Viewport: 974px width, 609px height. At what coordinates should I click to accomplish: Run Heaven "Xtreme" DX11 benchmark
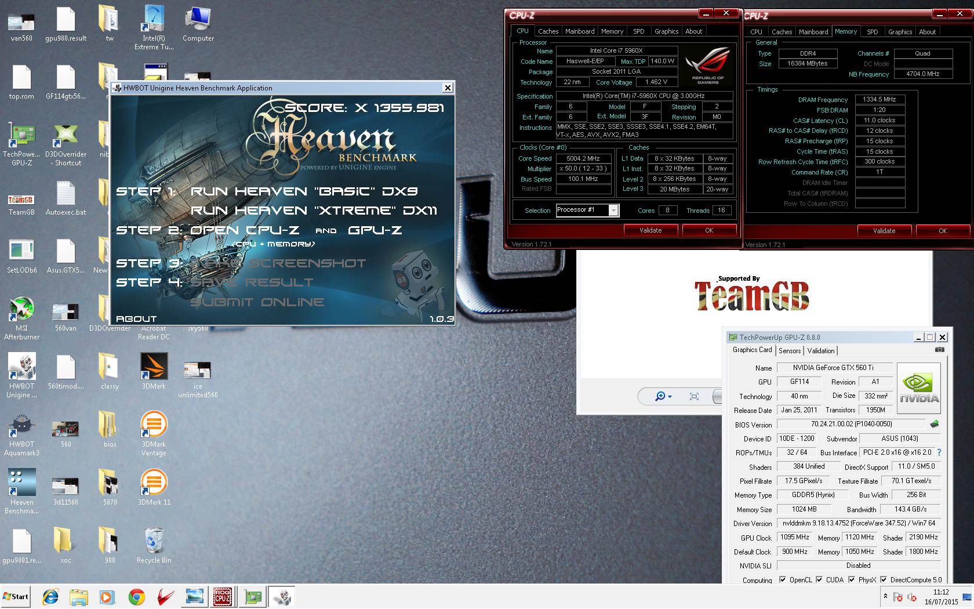pyautogui.click(x=314, y=211)
